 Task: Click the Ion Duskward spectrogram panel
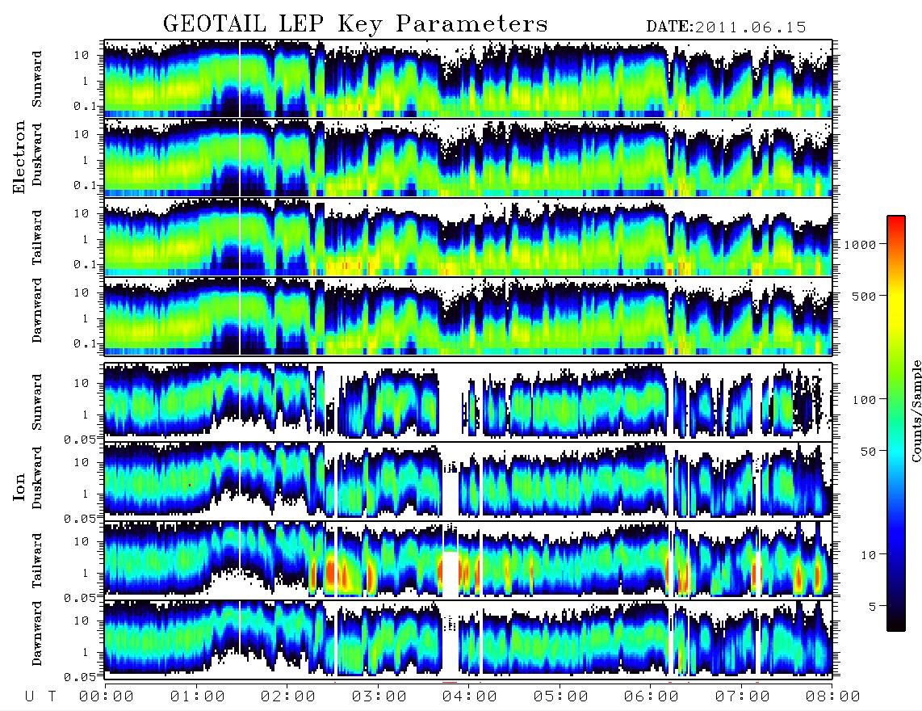[468, 481]
